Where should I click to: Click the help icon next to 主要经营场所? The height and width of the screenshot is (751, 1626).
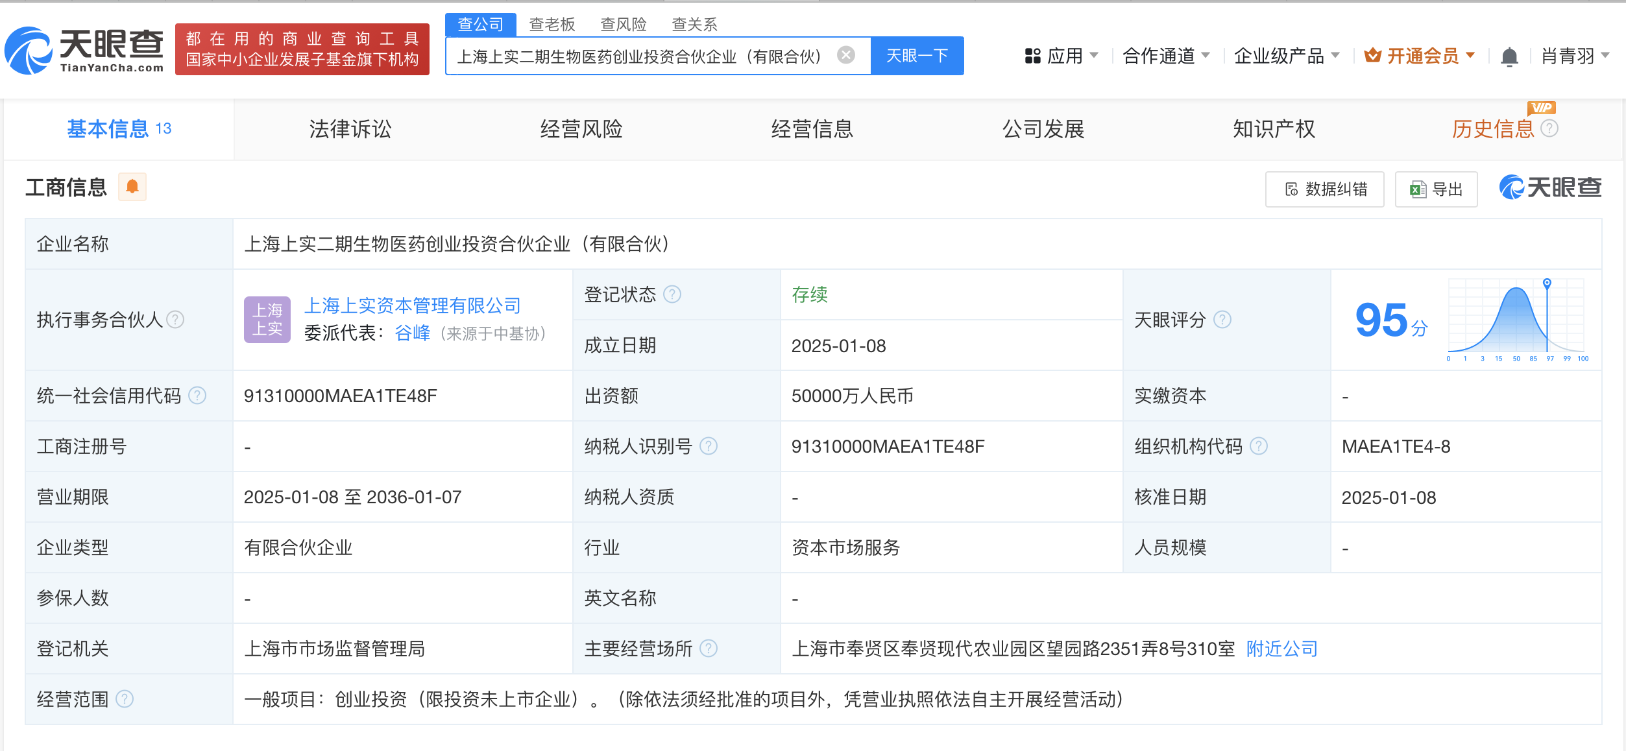coord(709,649)
